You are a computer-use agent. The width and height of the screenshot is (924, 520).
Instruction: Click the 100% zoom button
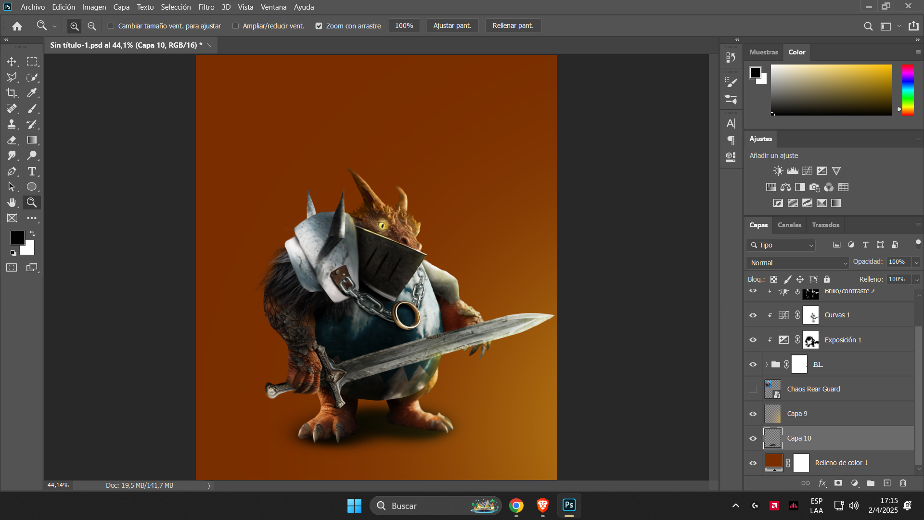click(x=404, y=26)
